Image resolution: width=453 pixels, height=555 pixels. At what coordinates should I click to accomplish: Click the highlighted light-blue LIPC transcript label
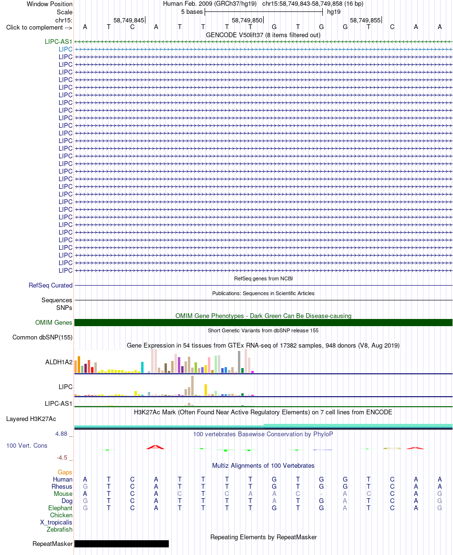click(65, 49)
